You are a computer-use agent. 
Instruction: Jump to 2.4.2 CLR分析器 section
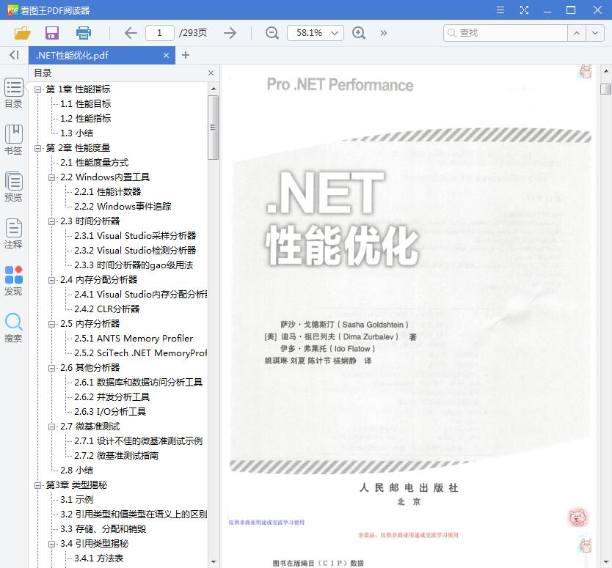106,309
